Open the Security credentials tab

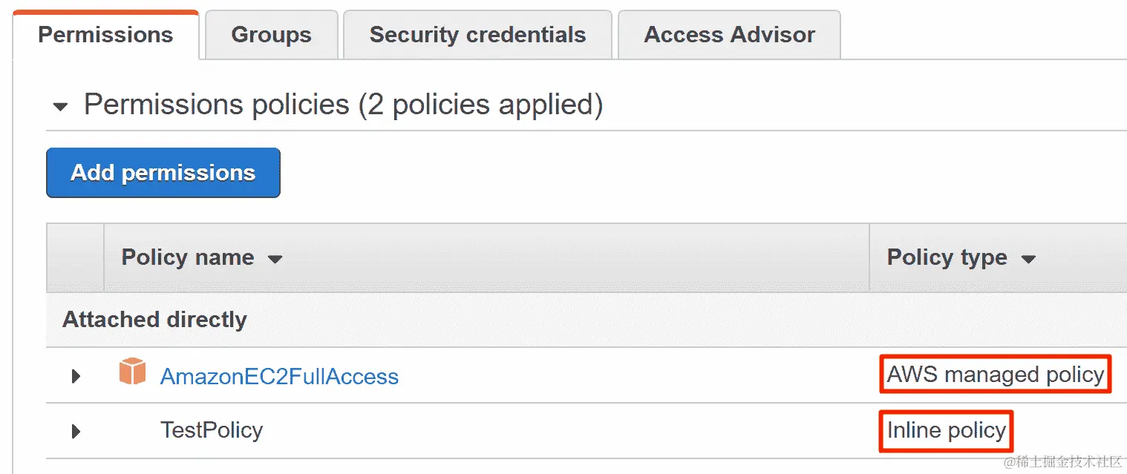click(477, 34)
